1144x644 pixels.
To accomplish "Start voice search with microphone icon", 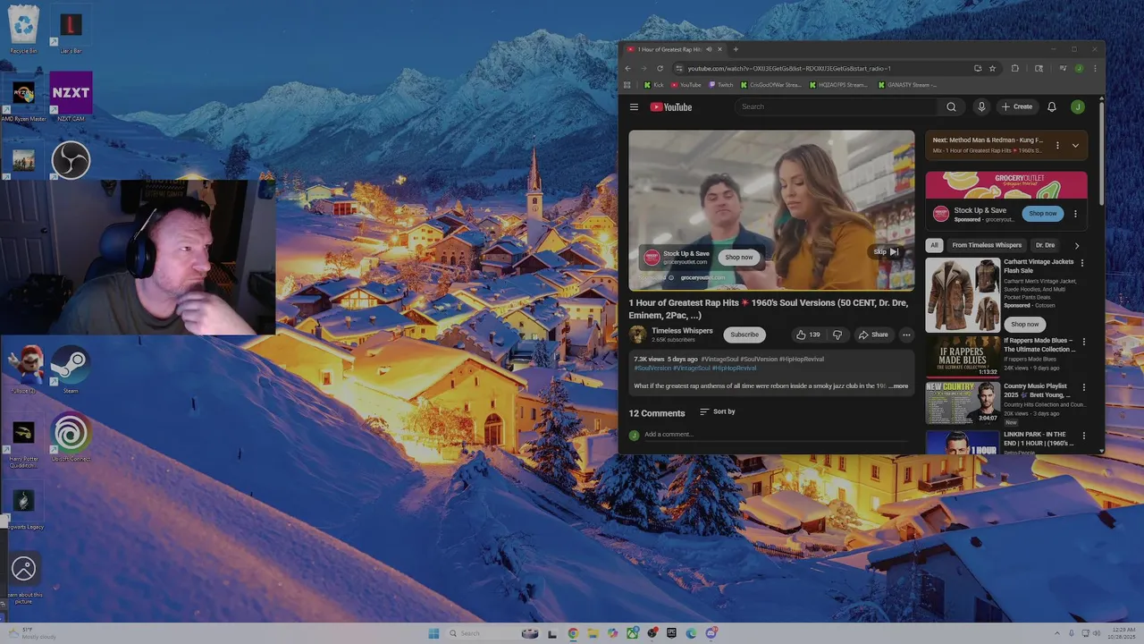I will point(981,106).
